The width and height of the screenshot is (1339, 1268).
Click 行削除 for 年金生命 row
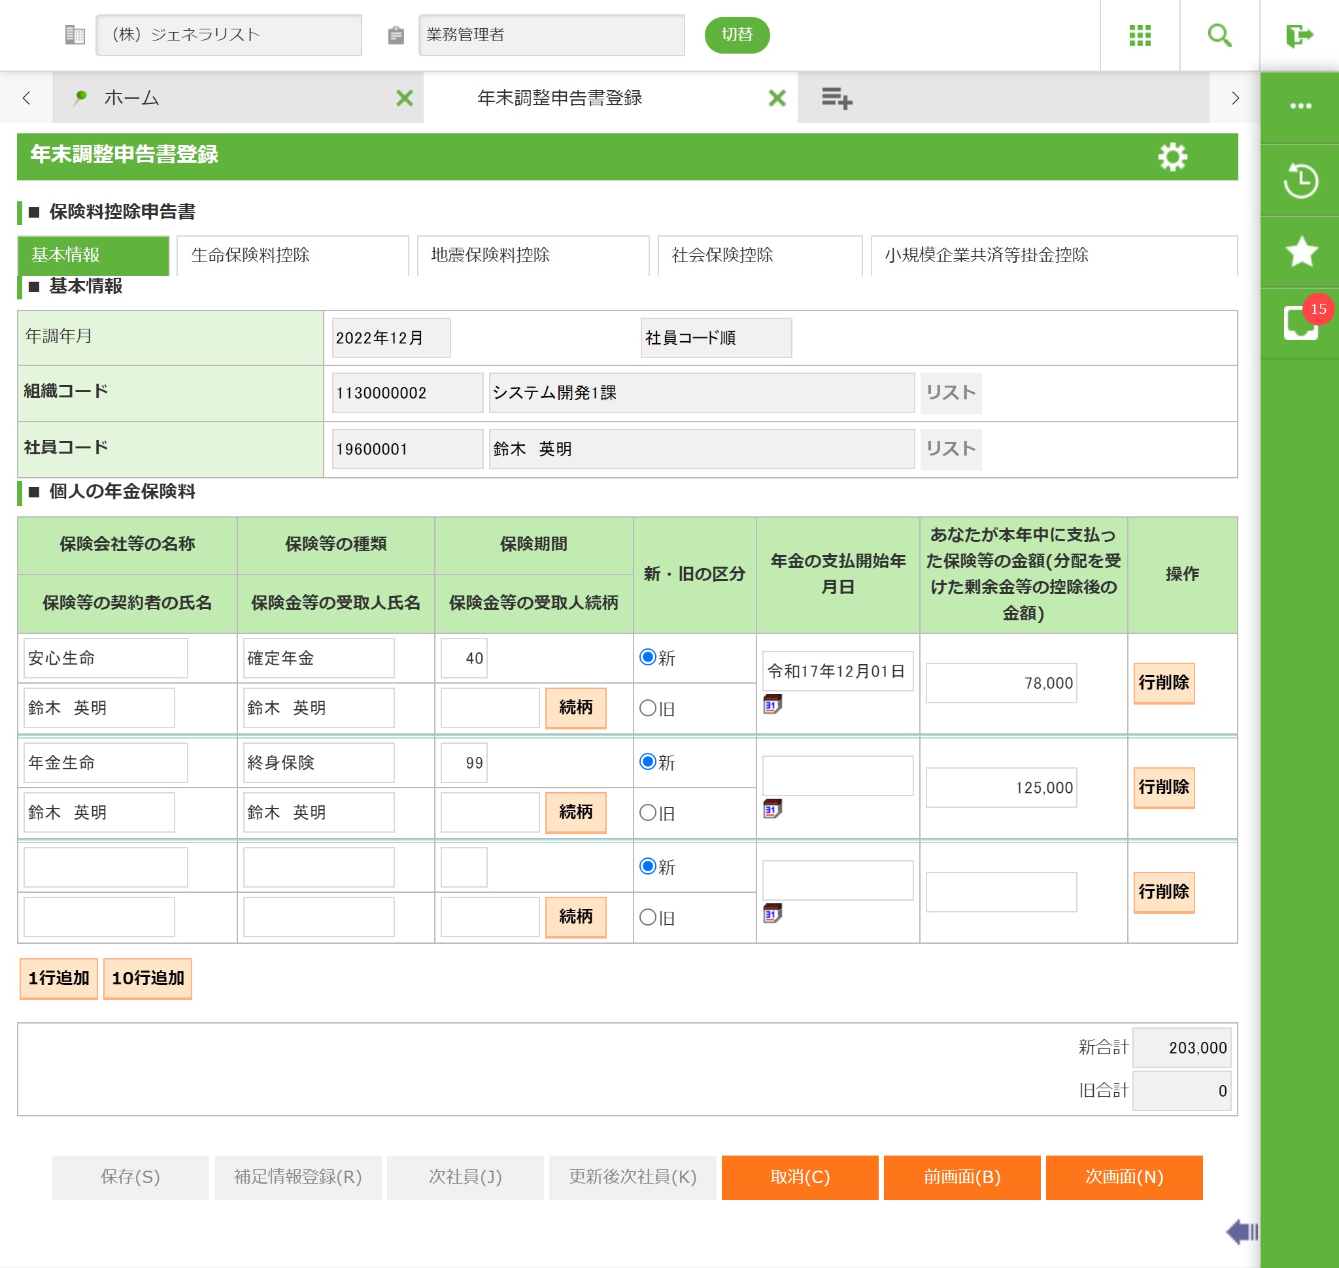pyautogui.click(x=1163, y=787)
